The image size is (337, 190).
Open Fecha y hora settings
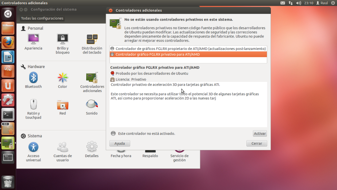click(121, 154)
